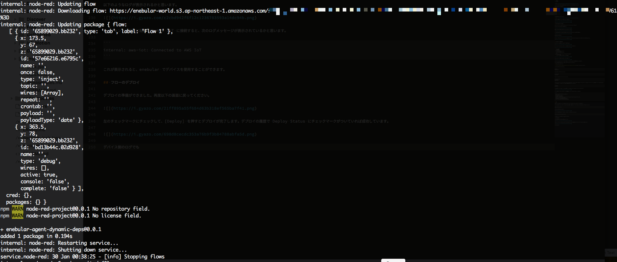
Task: Click the 'Flow 1' label in terminal output
Action: [153, 31]
